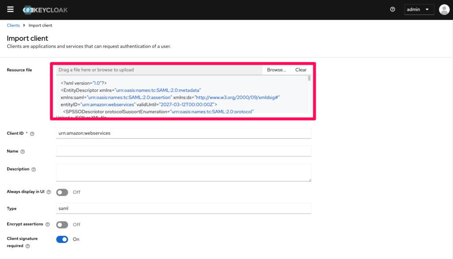Image resolution: width=453 pixels, height=259 pixels.
Task: Click help icon next to Description label
Action: 34,169
